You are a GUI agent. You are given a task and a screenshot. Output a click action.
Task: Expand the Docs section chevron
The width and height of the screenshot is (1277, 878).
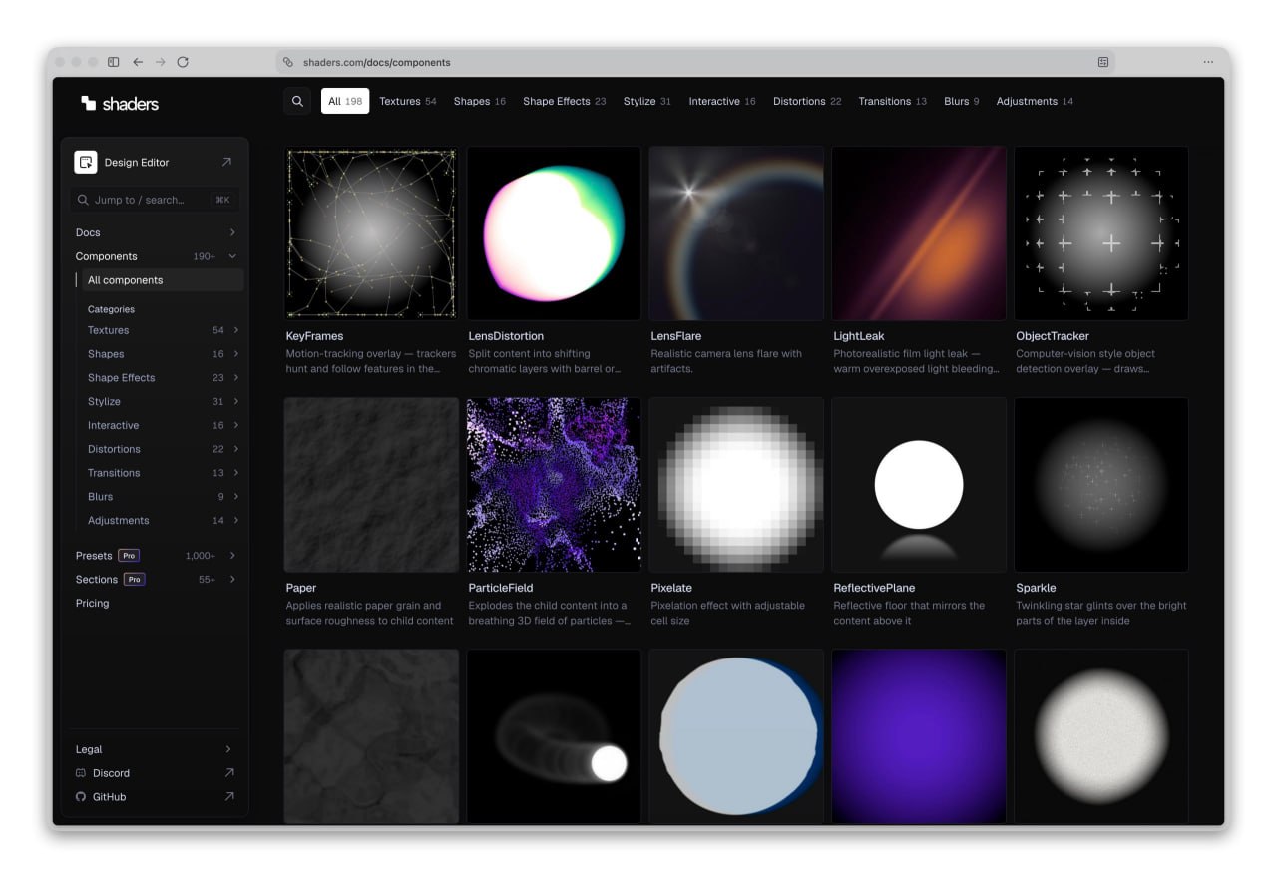pyautogui.click(x=232, y=232)
